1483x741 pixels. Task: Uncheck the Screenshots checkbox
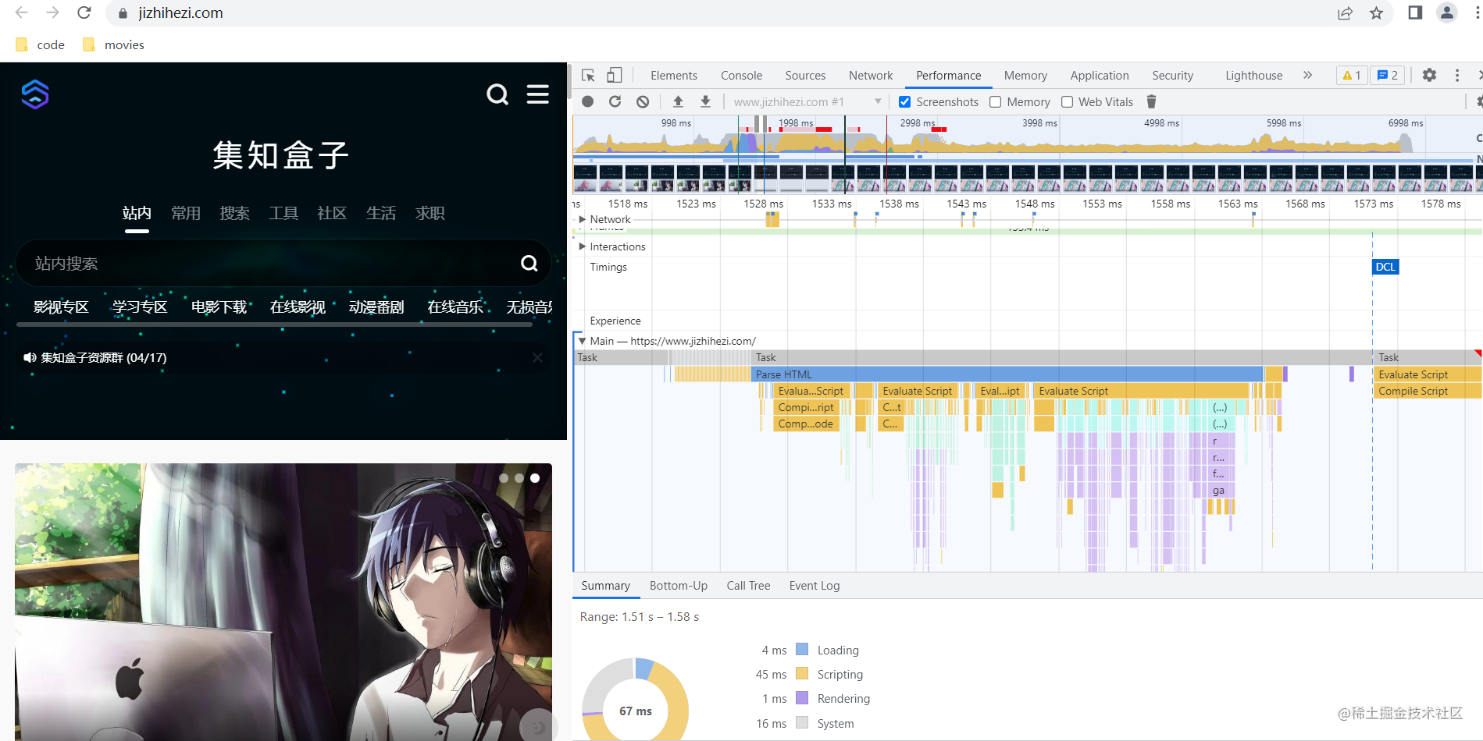point(904,102)
